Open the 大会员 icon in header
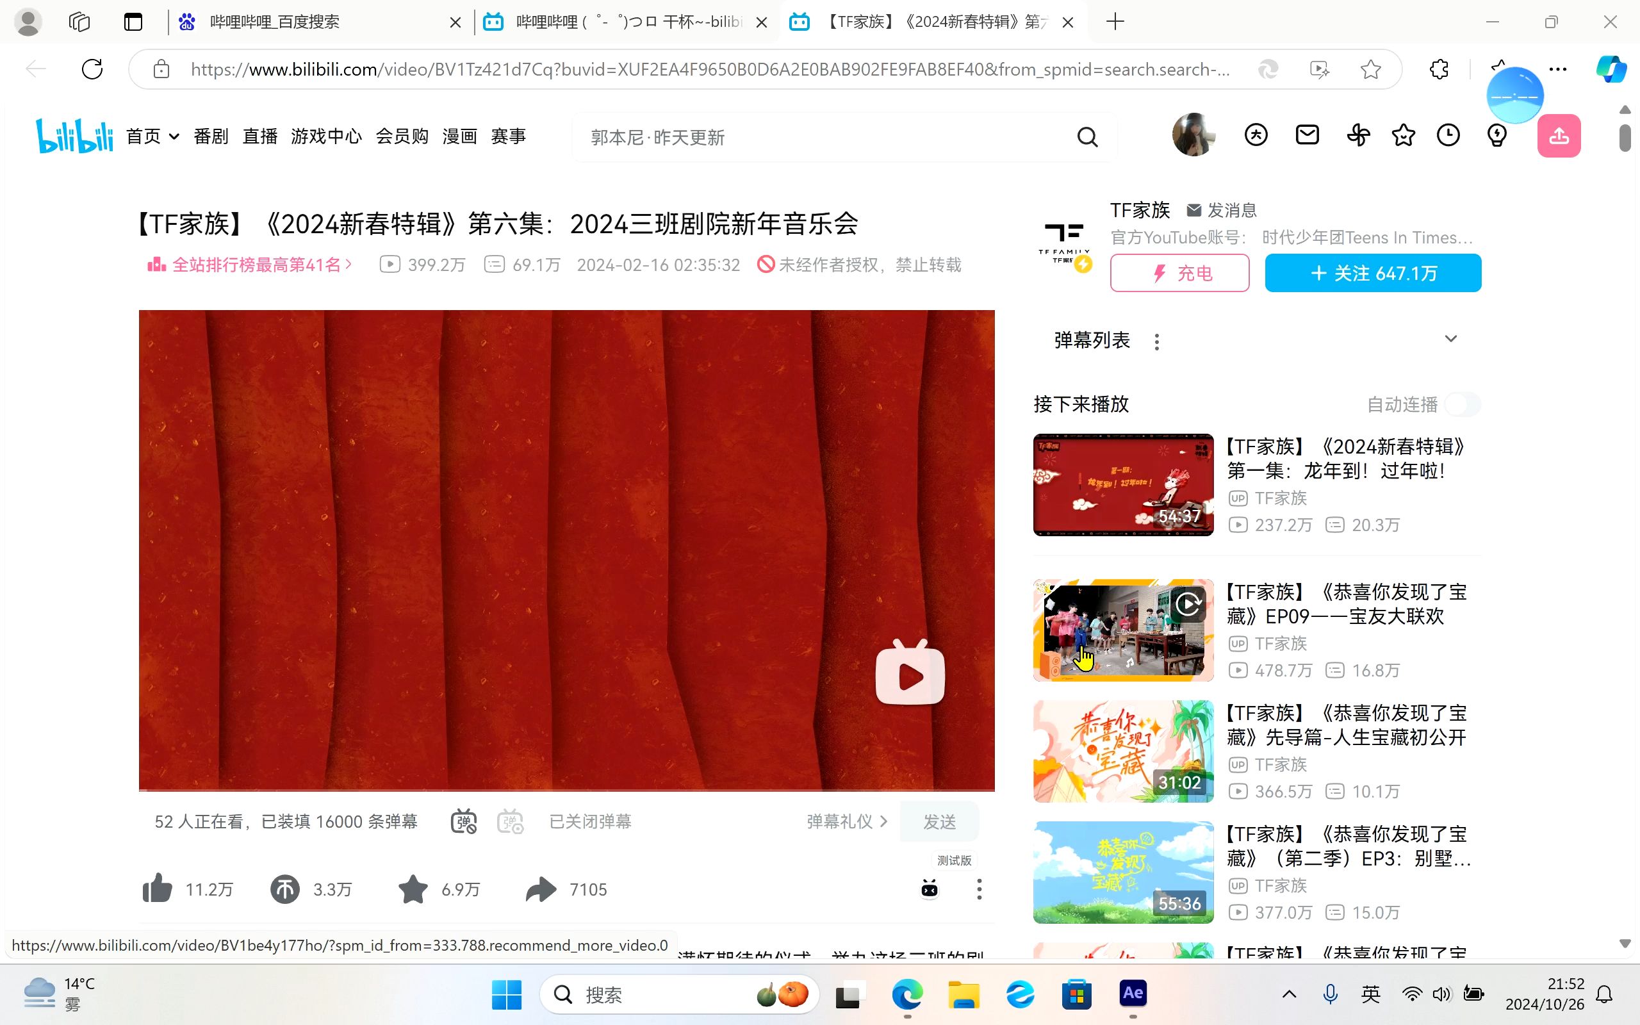Image resolution: width=1640 pixels, height=1025 pixels. click(1256, 135)
